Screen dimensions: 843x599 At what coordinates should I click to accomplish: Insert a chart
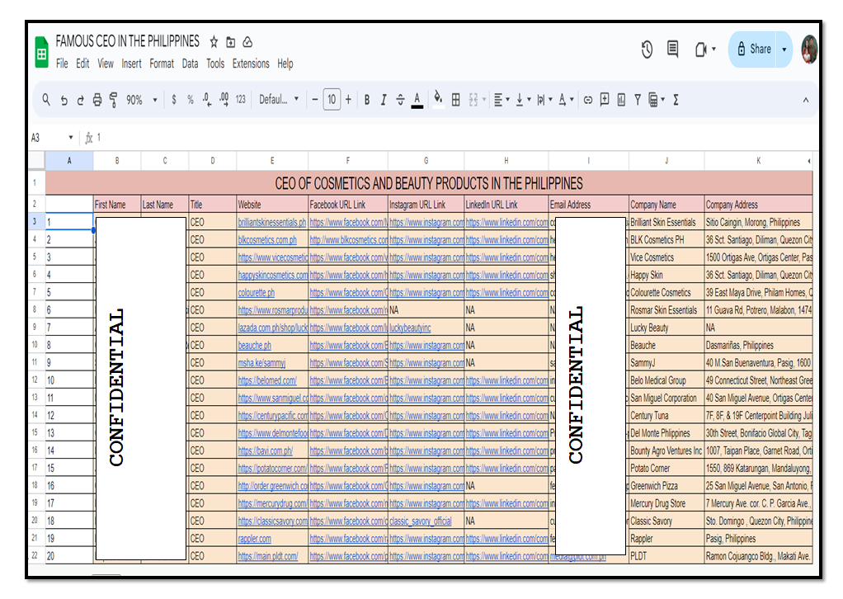[621, 100]
